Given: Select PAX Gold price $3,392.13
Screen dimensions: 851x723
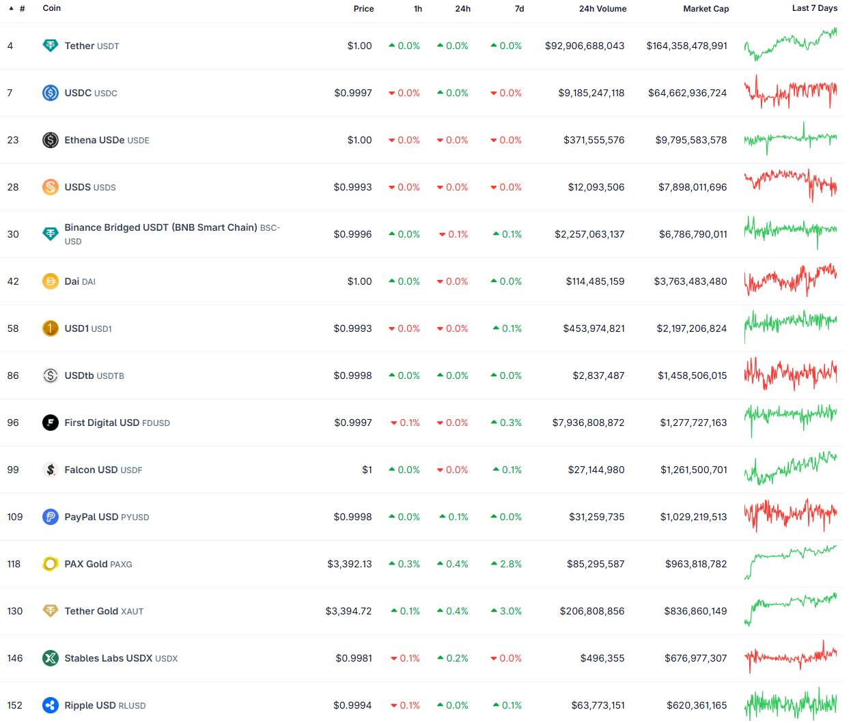Looking at the screenshot, I should point(350,564).
